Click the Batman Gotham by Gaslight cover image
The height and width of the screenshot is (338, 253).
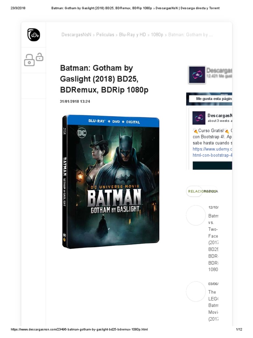tap(111, 182)
